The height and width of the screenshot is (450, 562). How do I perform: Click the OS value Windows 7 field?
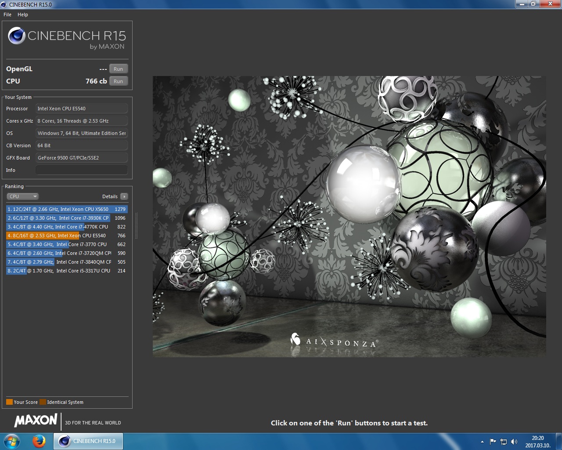[82, 133]
